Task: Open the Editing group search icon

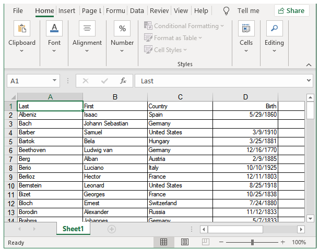Action: [x=274, y=29]
